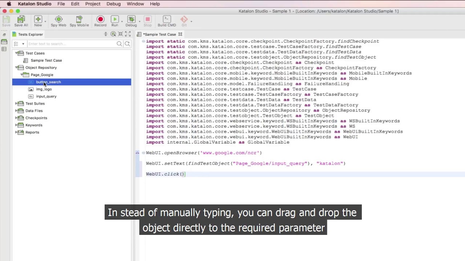Open dropdown arrow next to Git
Image resolution: width=465 pixels, height=261 pixels.
(x=191, y=21)
